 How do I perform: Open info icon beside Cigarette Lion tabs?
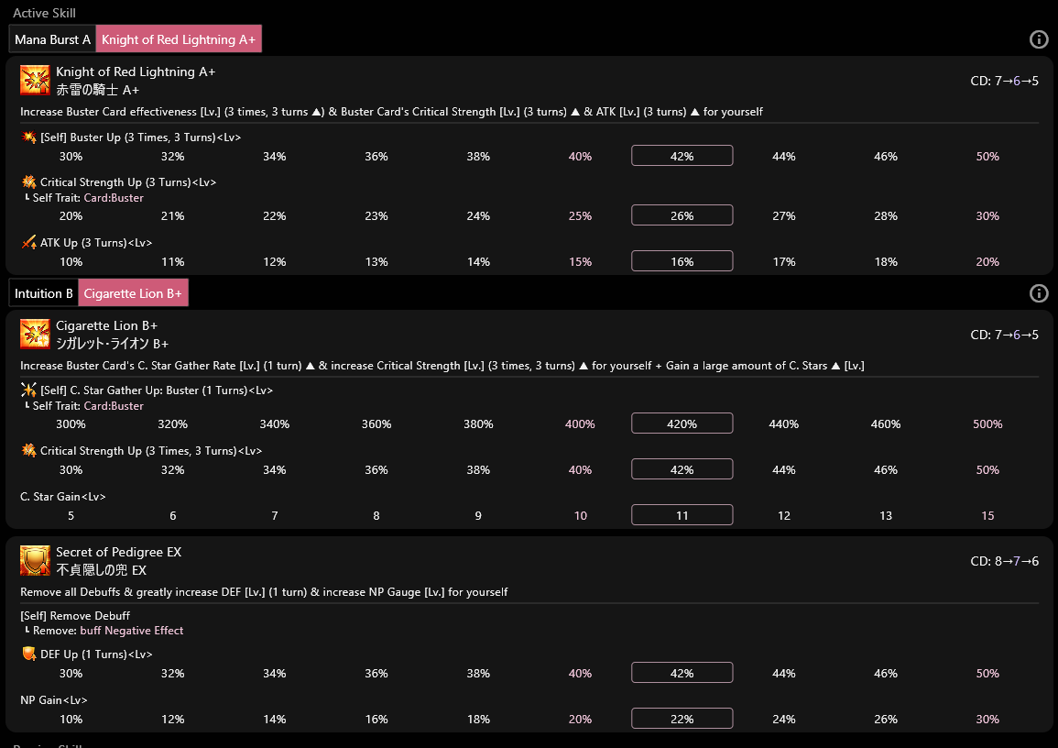click(x=1039, y=293)
